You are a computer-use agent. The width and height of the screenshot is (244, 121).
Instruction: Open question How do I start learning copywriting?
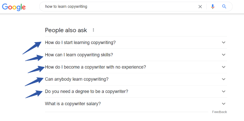click(x=80, y=42)
